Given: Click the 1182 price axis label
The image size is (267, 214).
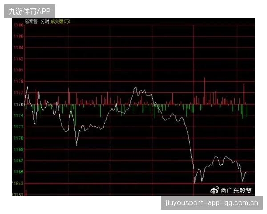Looking at the screenshot, I should [18, 59].
